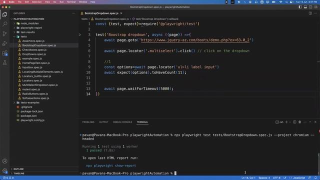This screenshot has width=320, height=180.
Task: Click terminal vertical scrollbar
Action: [x=318, y=163]
